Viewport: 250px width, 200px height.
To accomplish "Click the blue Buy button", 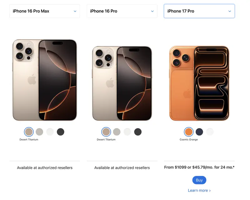I will point(199,180).
